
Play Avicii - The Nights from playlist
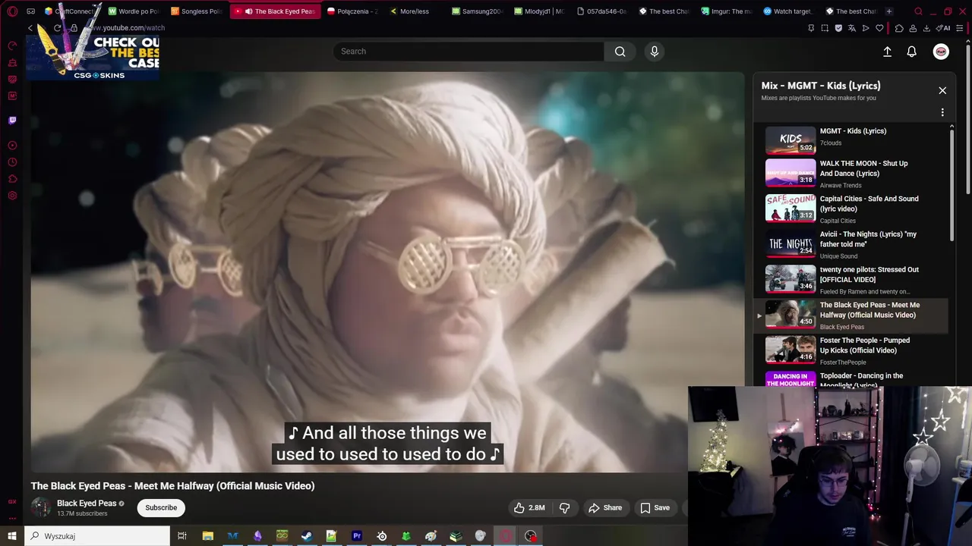point(852,245)
